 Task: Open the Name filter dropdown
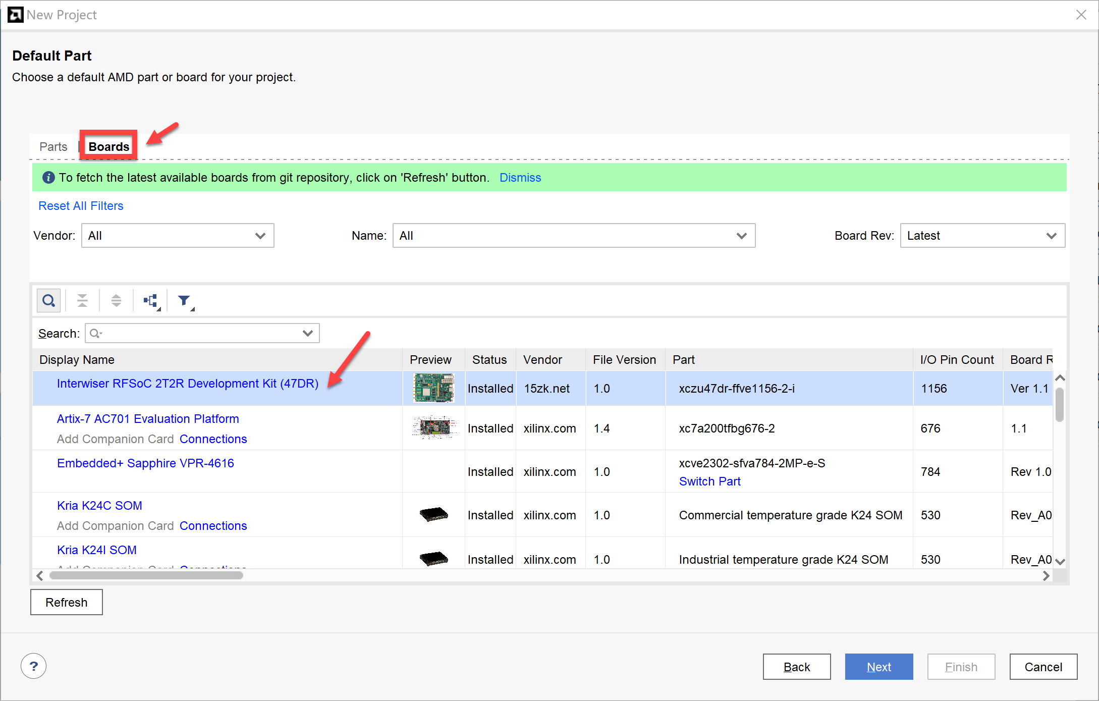(574, 236)
